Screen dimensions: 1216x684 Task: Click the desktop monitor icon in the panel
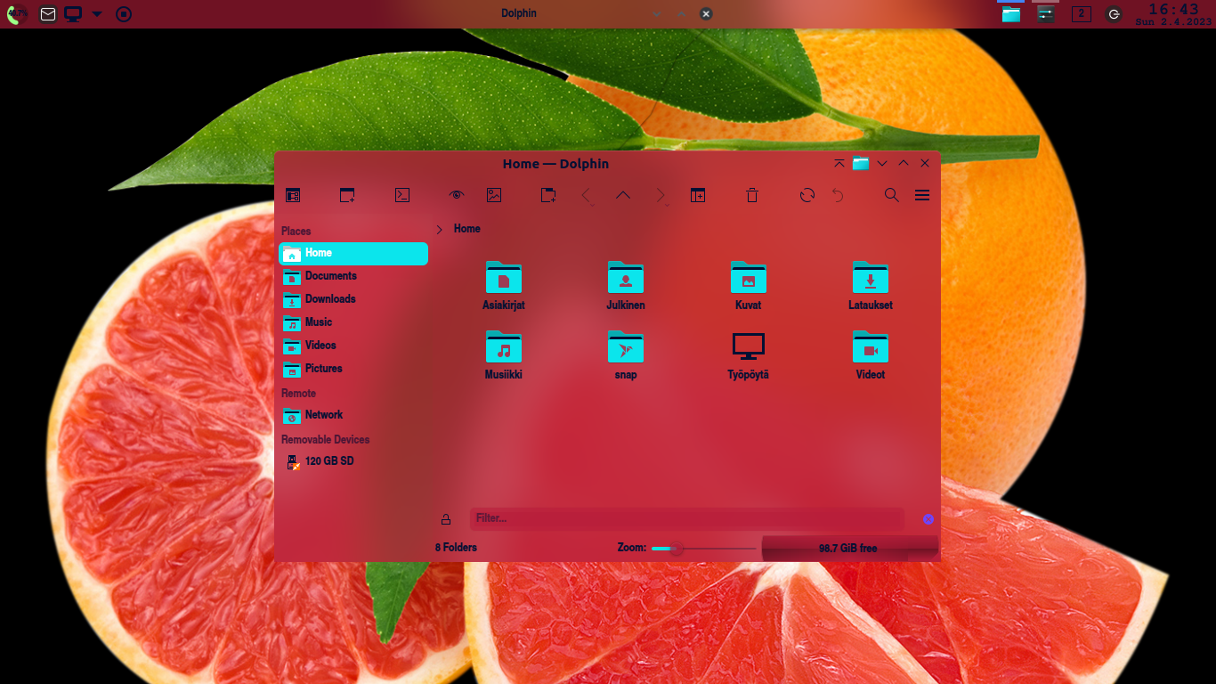pyautogui.click(x=73, y=14)
